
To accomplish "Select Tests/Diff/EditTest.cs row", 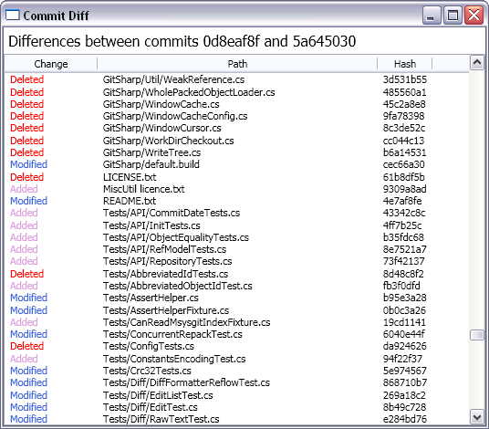I will [x=236, y=407].
